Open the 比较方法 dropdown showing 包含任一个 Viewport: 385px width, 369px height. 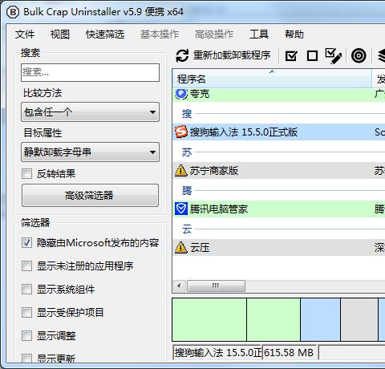pos(90,112)
